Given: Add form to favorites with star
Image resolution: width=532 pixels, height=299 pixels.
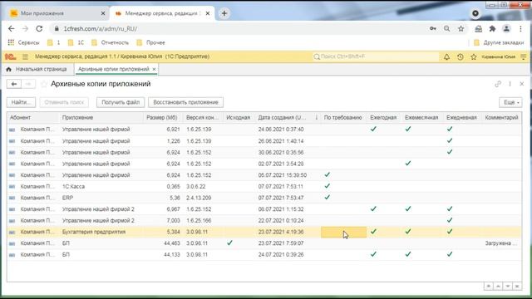Looking at the screenshot, I should pyautogui.click(x=44, y=84).
